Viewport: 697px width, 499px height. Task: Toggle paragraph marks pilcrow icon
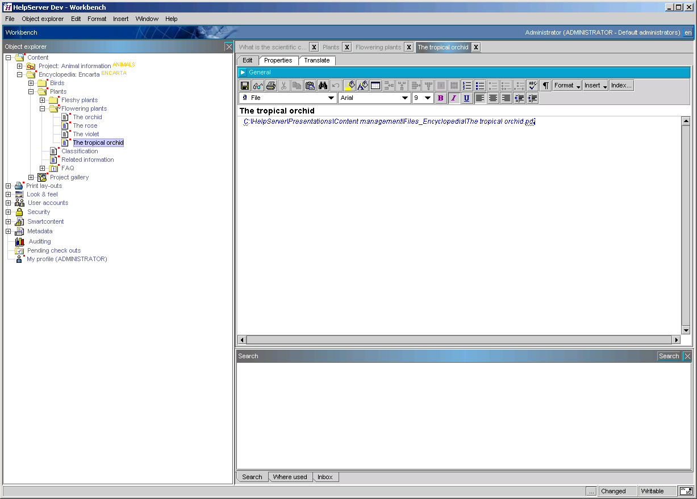click(545, 86)
